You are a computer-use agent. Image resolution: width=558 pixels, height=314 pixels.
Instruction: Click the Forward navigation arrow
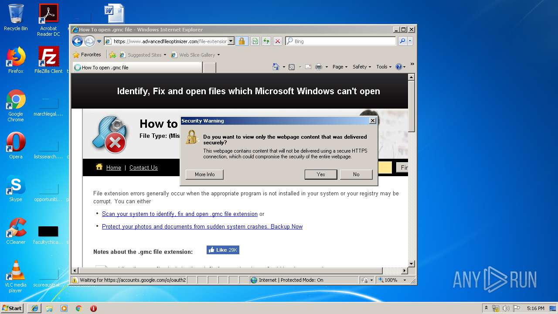89,41
